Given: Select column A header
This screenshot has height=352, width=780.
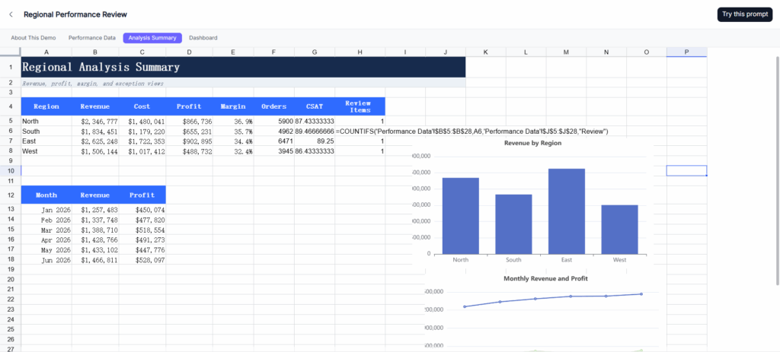Looking at the screenshot, I should pyautogui.click(x=46, y=52).
